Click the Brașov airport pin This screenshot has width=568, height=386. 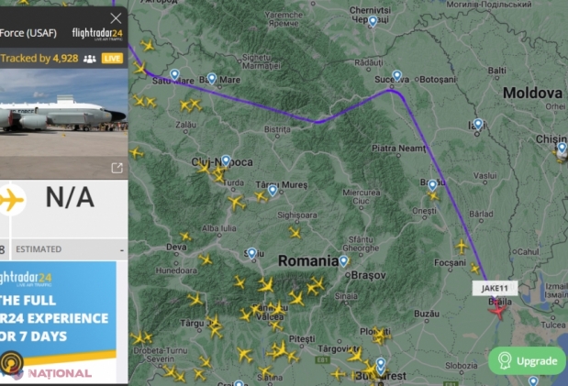[343, 260]
